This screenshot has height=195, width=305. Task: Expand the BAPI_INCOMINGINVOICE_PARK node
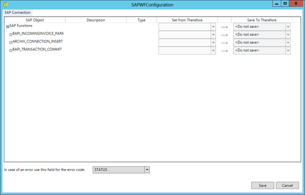tap(11, 35)
